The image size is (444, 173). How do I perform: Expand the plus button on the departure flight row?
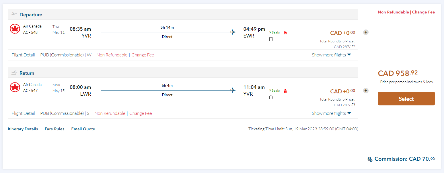point(366,32)
